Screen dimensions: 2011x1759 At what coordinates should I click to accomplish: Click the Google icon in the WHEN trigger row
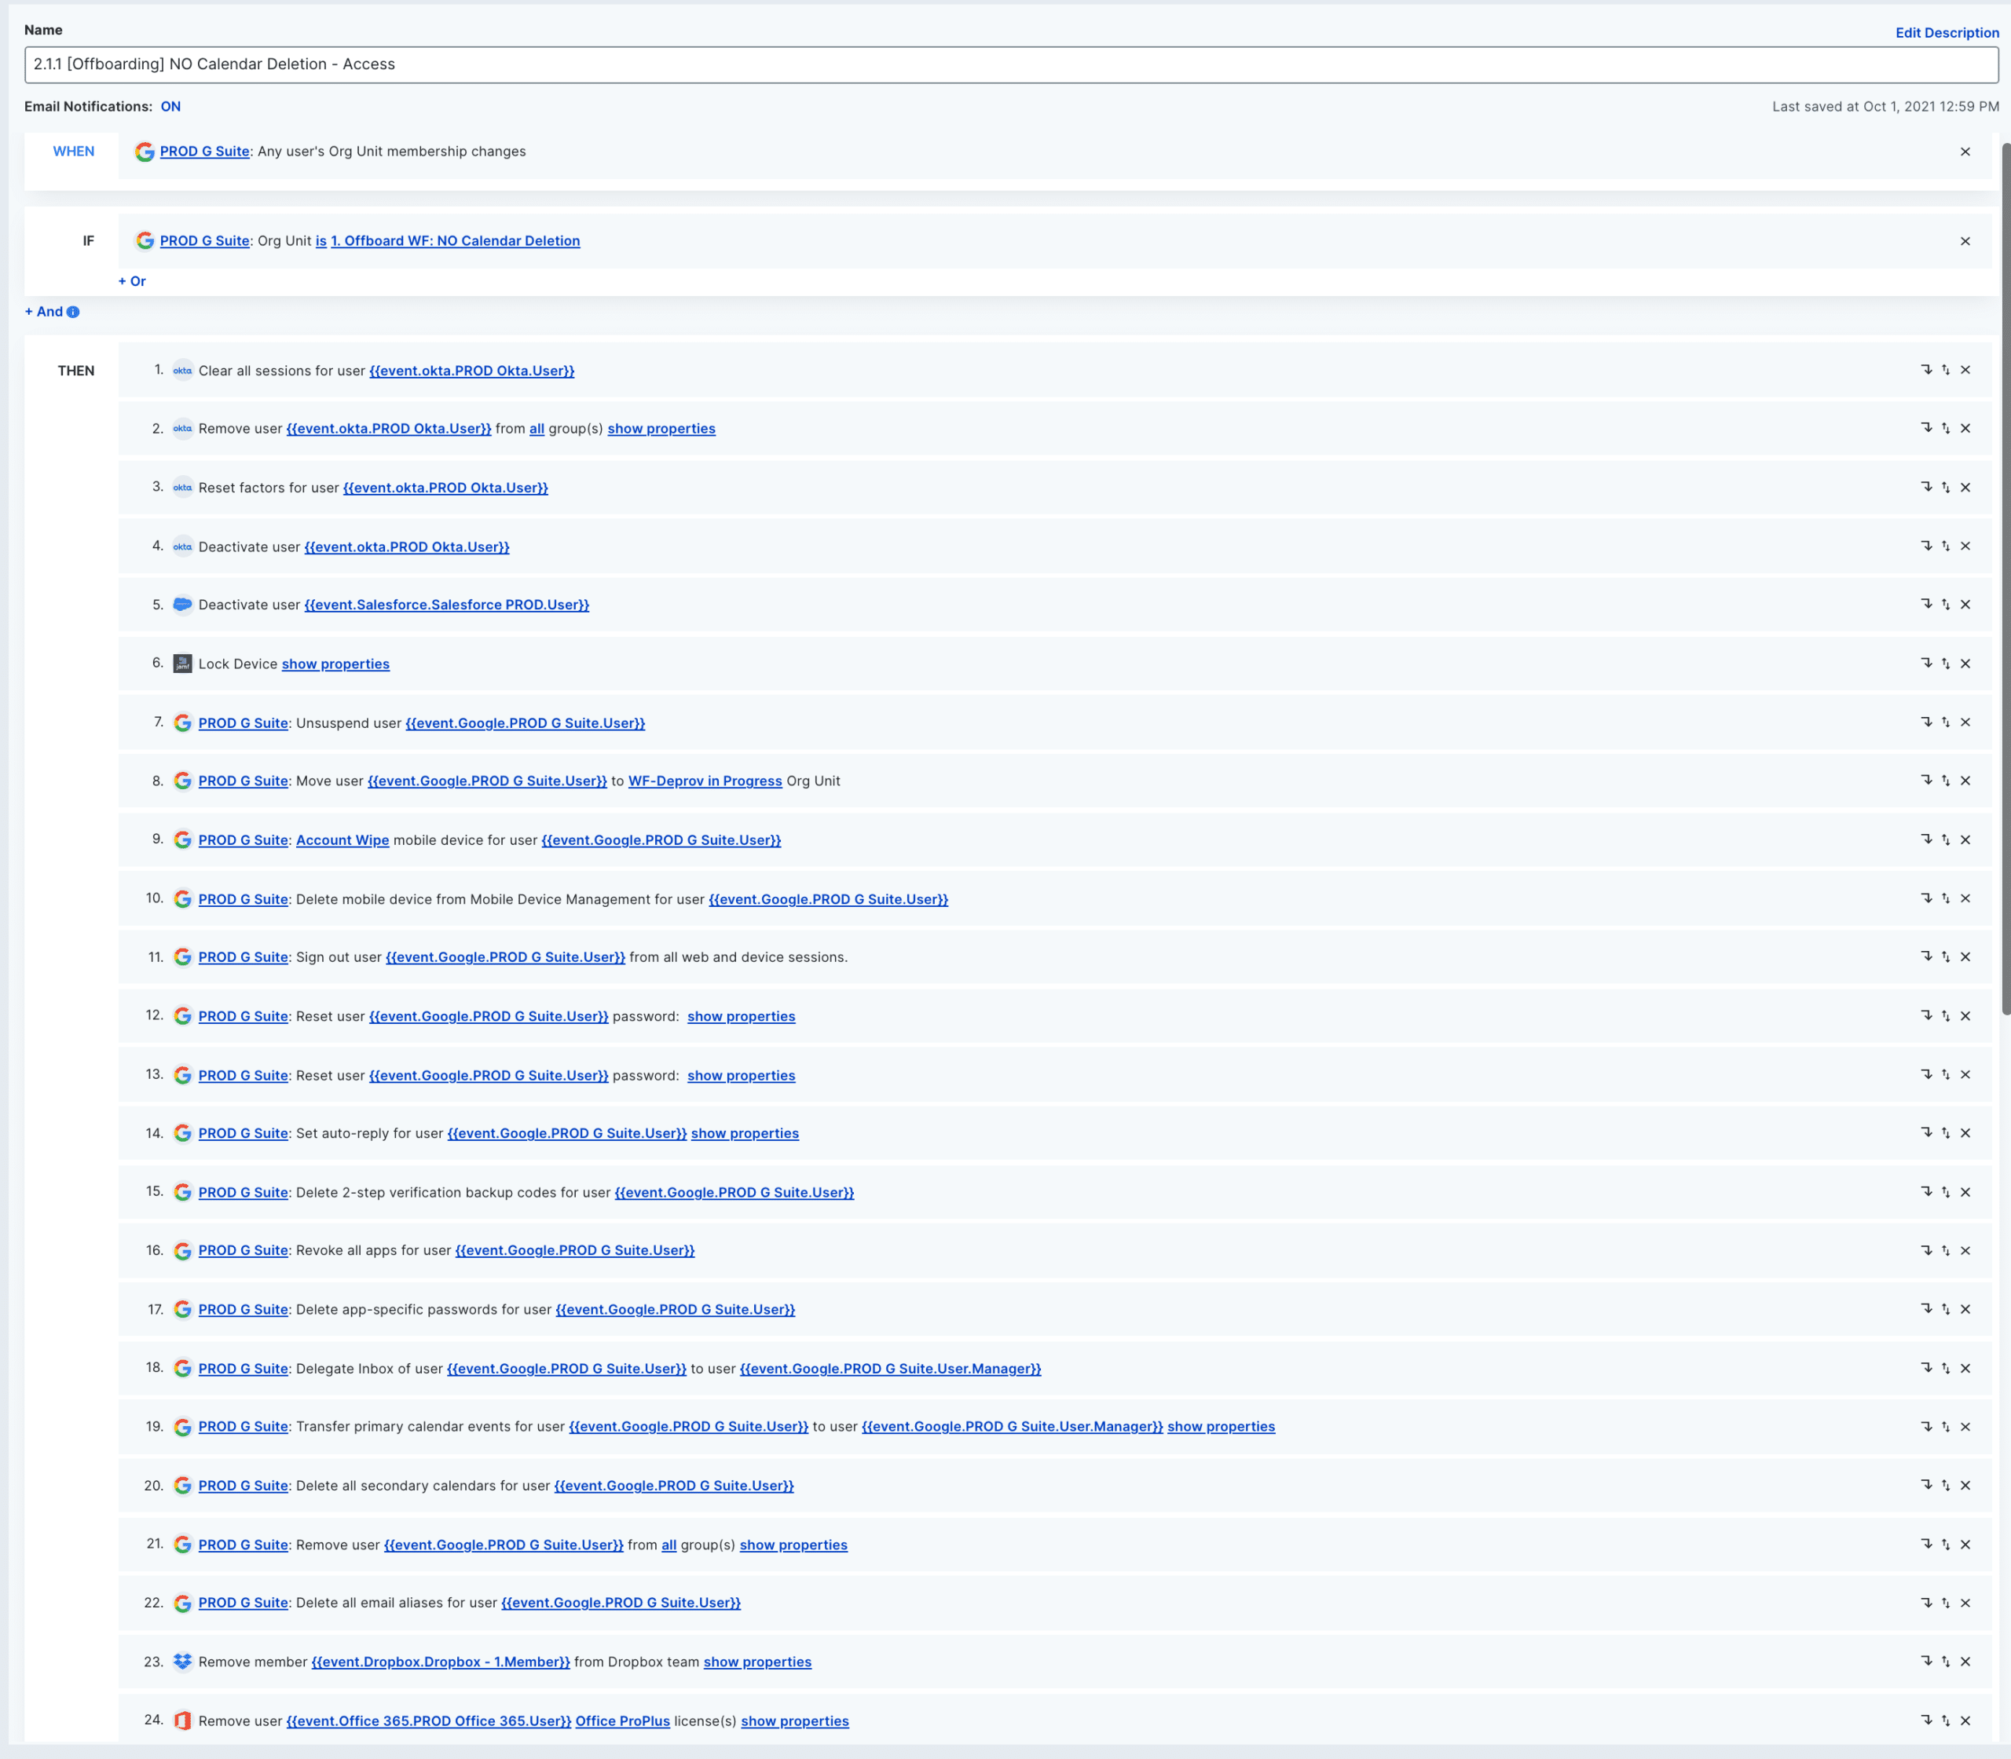pos(145,152)
